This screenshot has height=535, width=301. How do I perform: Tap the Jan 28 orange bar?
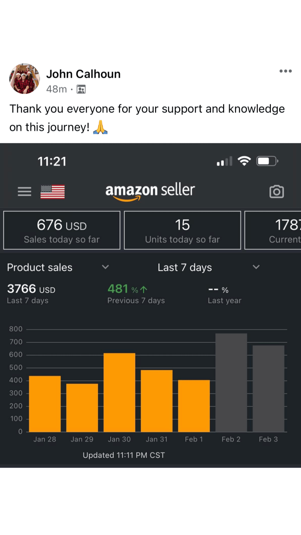(x=45, y=404)
